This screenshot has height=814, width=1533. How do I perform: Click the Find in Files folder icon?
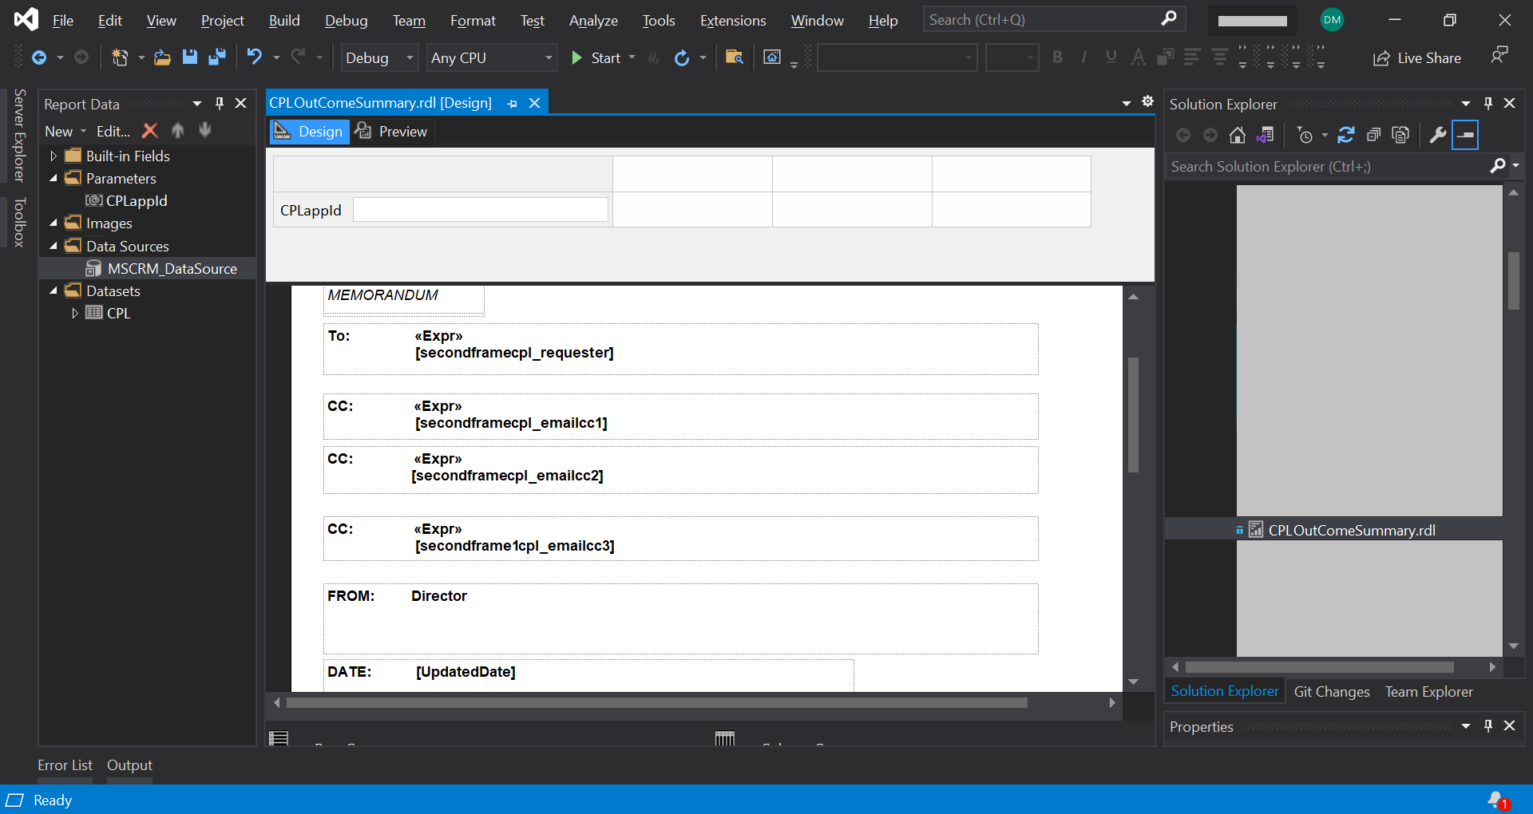pyautogui.click(x=735, y=57)
